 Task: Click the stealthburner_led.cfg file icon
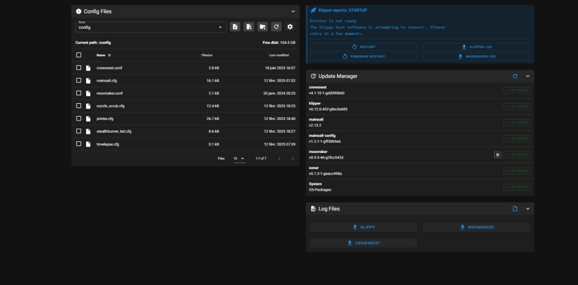coord(88,132)
